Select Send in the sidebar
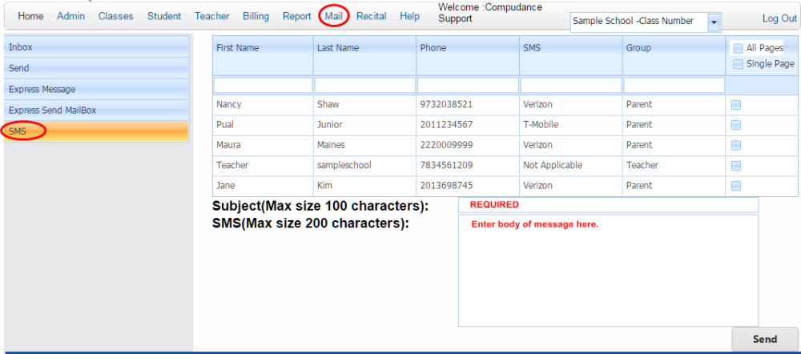This screenshot has height=354, width=801. tap(97, 68)
